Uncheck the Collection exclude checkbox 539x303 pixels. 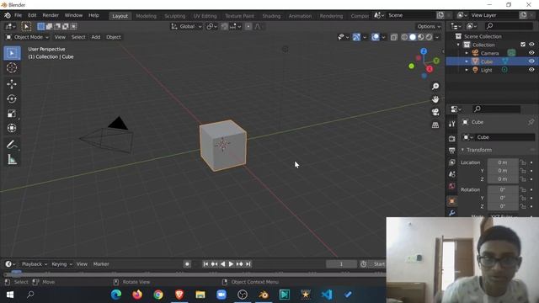523,45
